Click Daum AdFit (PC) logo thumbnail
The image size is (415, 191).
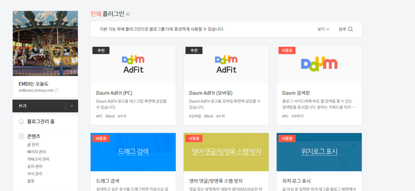(133, 64)
